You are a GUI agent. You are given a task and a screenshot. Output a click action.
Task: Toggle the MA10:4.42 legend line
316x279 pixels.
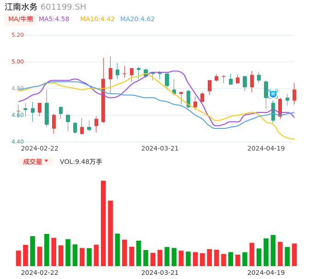pos(97,19)
